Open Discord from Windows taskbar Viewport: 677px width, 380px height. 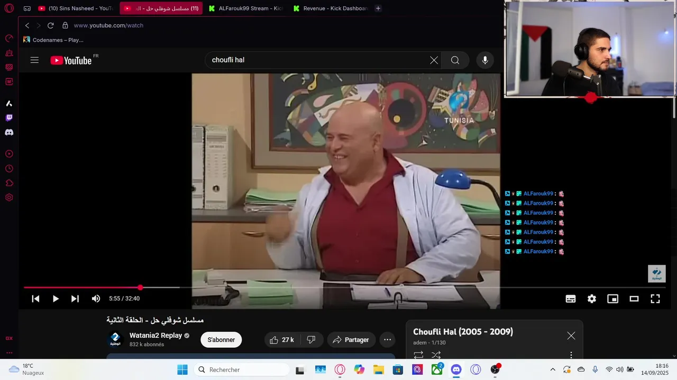pyautogui.click(x=456, y=369)
